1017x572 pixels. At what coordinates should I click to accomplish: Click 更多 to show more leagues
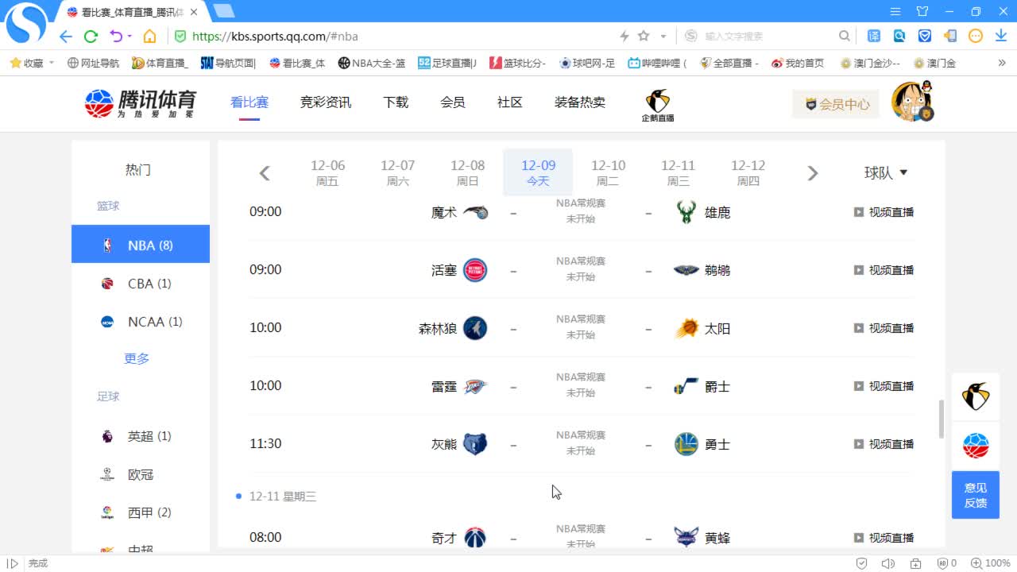point(137,358)
